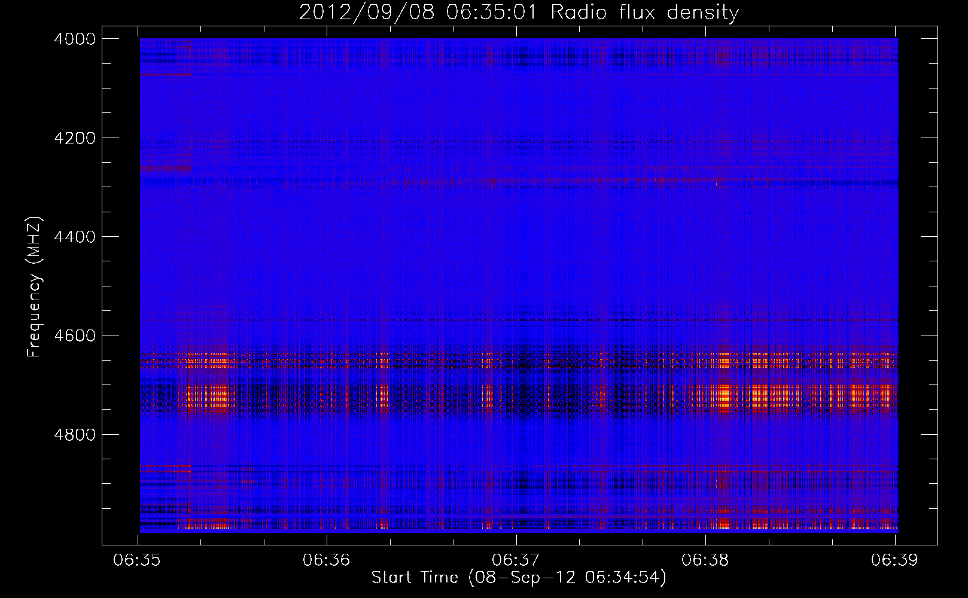Click the 06:38 time tick label
Viewport: 968px width, 598px height.
pyautogui.click(x=705, y=560)
